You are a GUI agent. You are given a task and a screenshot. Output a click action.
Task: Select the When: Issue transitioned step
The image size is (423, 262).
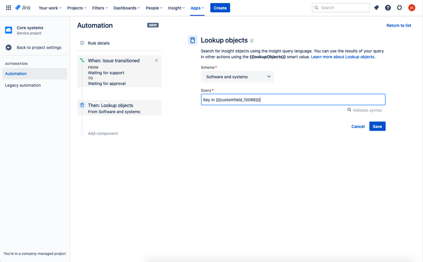point(119,72)
